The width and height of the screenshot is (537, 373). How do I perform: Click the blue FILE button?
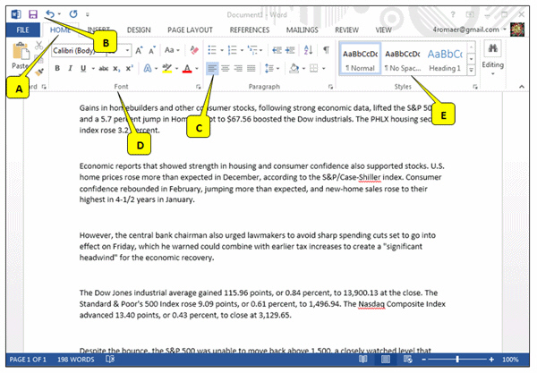(22, 30)
